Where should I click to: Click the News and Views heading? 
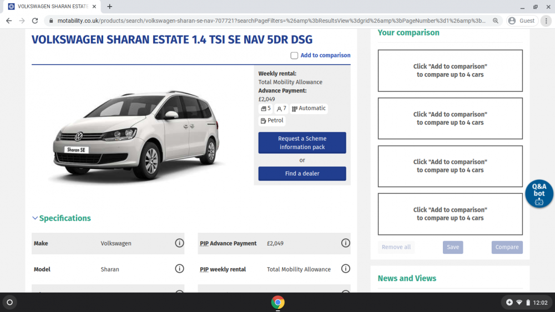click(407, 278)
